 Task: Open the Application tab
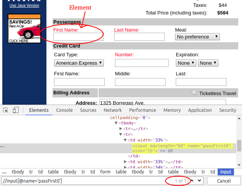click(200, 110)
